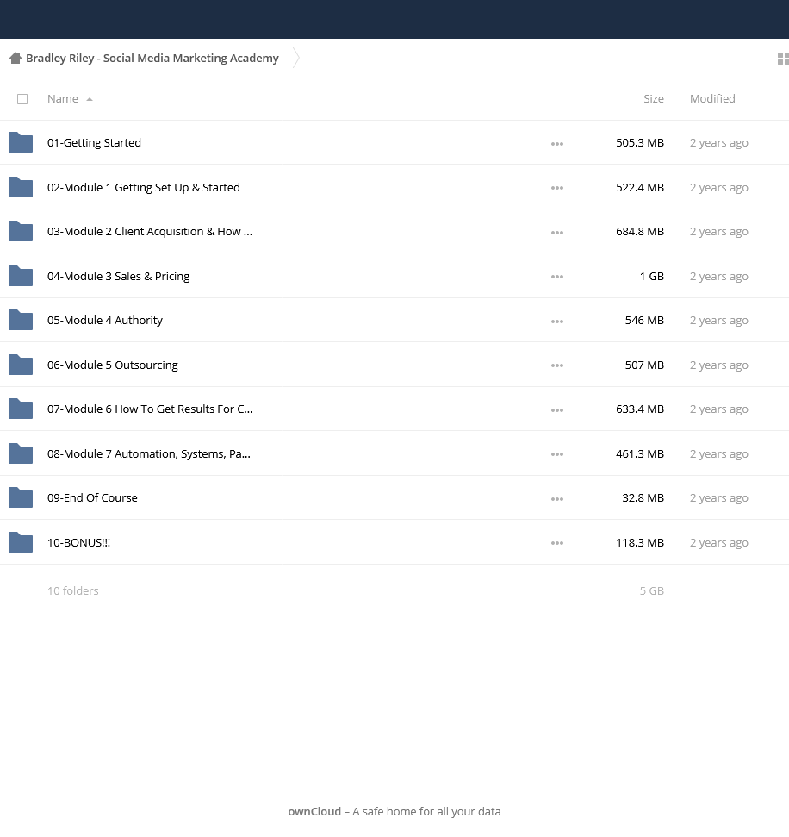Open more actions for 06-Module 5 Outsourcing
Viewport: 789px width, 837px height.
[557, 365]
